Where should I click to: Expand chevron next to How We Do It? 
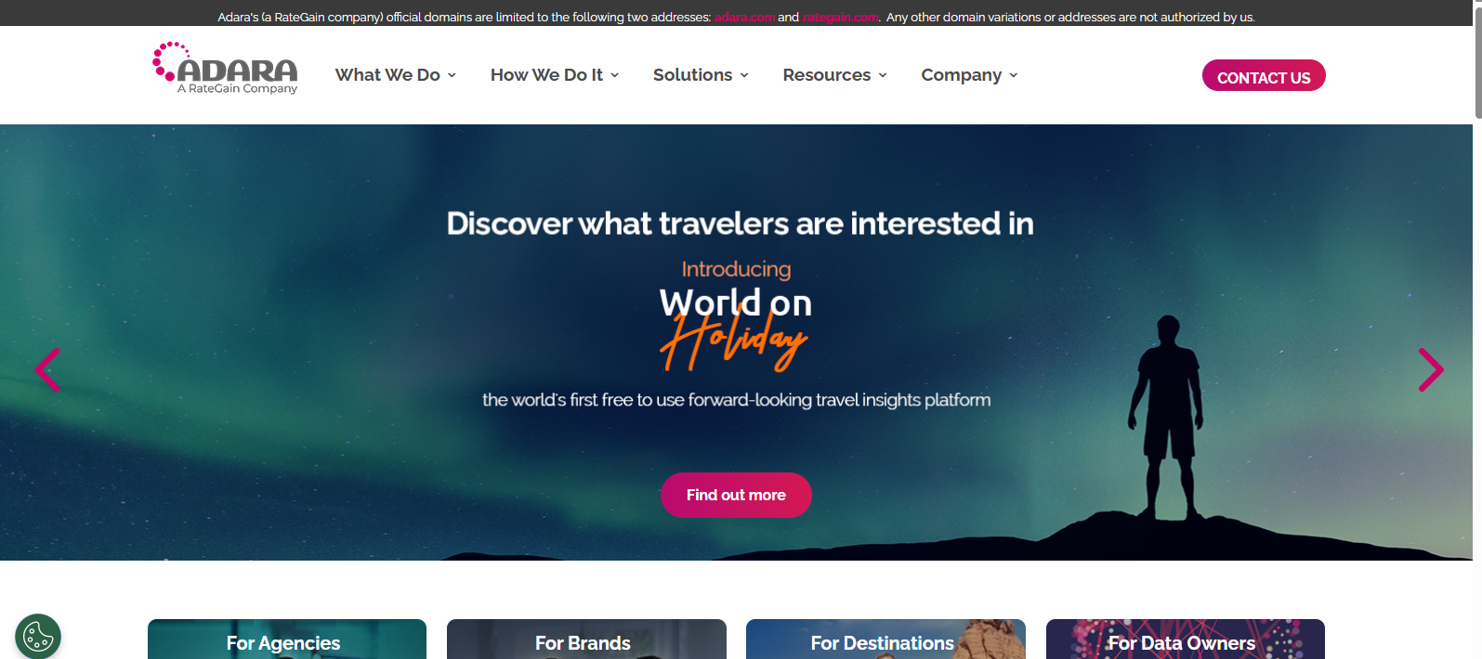(615, 75)
